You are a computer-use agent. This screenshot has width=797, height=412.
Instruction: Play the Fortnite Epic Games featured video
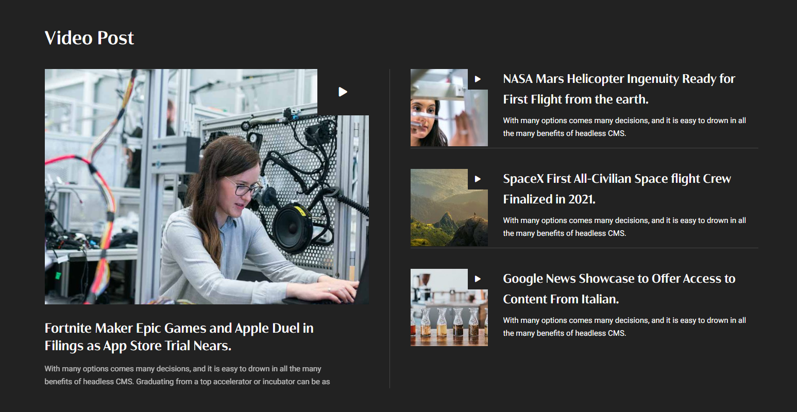pyautogui.click(x=343, y=92)
